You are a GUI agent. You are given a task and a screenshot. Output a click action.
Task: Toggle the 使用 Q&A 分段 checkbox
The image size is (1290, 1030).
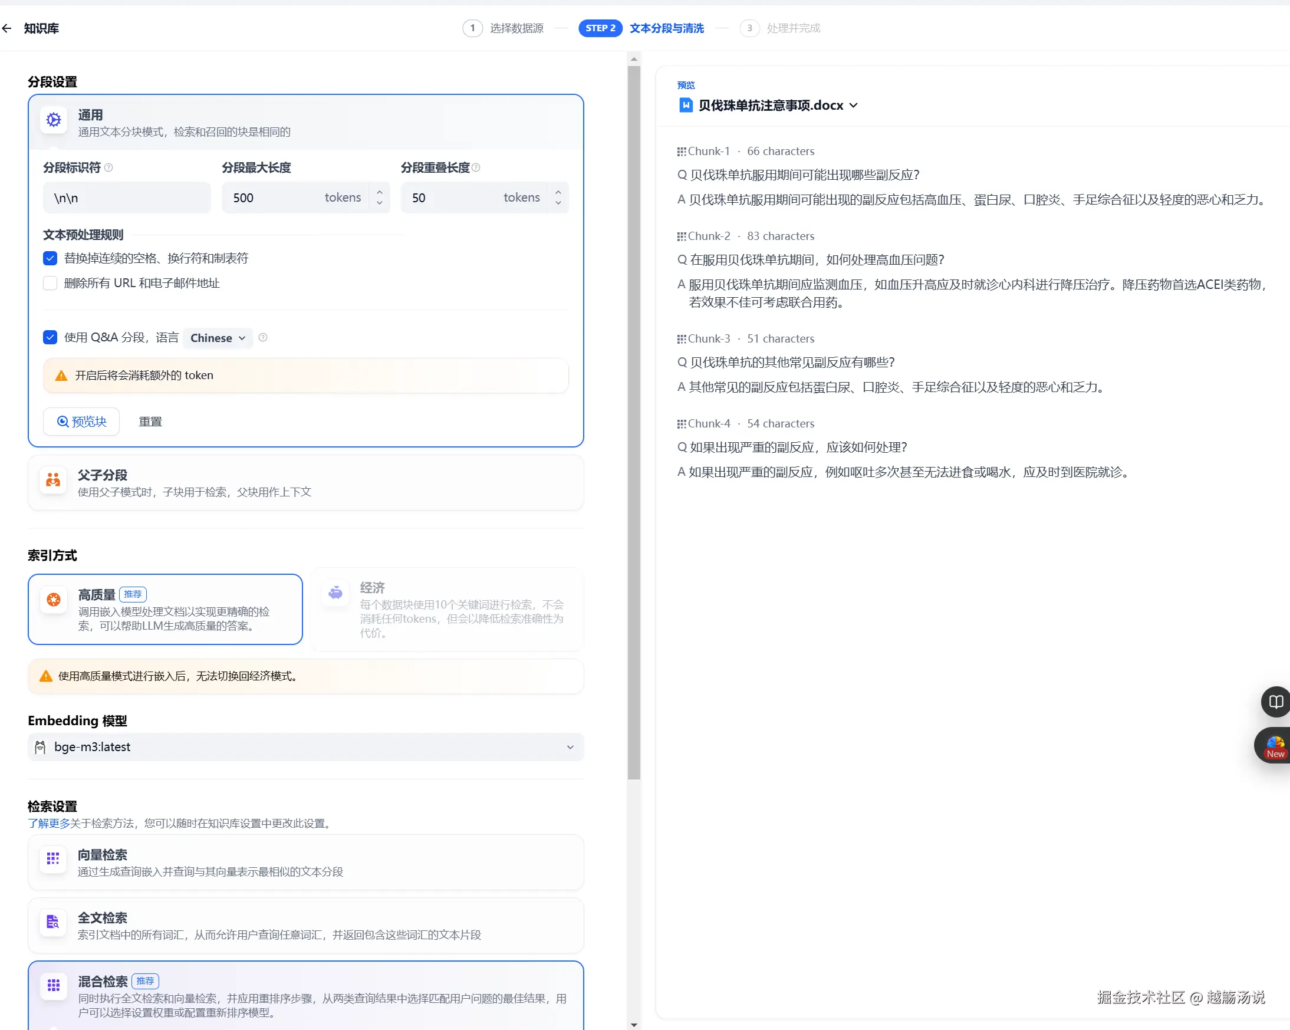(x=50, y=338)
